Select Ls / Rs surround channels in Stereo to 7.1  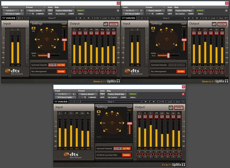click(52, 65)
